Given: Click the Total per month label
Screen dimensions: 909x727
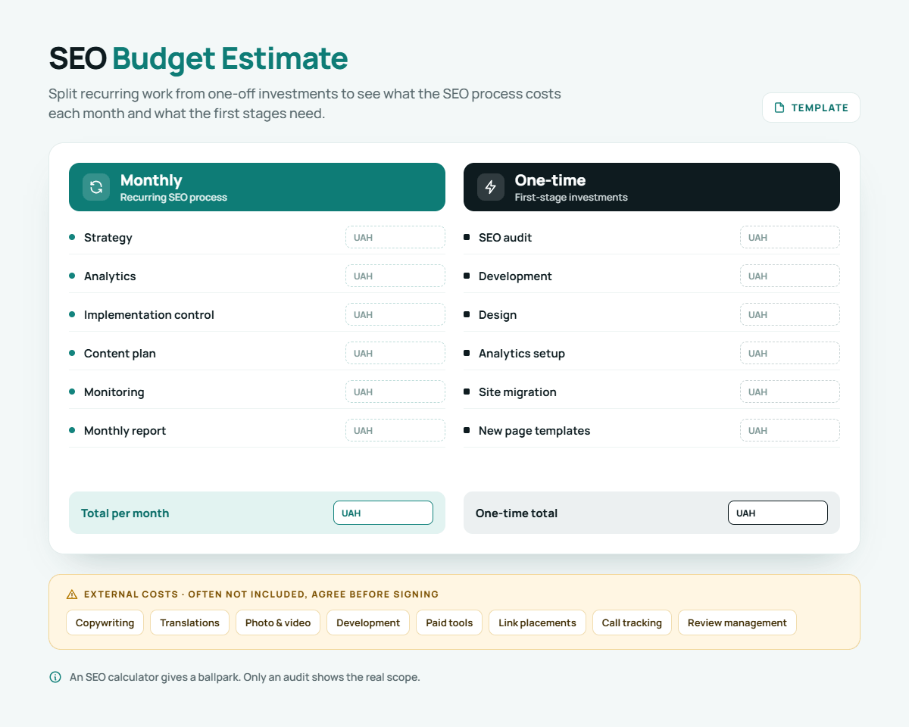Looking at the screenshot, I should (x=125, y=513).
